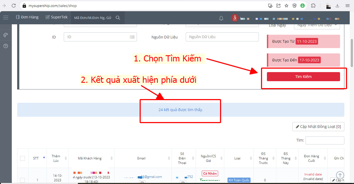Image resolution: width=354 pixels, height=184 pixels.
Task: Sort by Đơn Hàng Cuối column
Action: 313,158
